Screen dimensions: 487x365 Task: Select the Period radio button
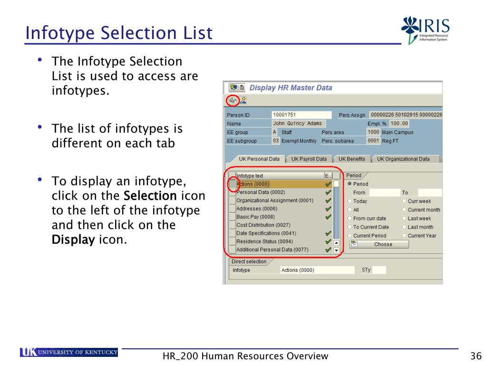pos(350,184)
